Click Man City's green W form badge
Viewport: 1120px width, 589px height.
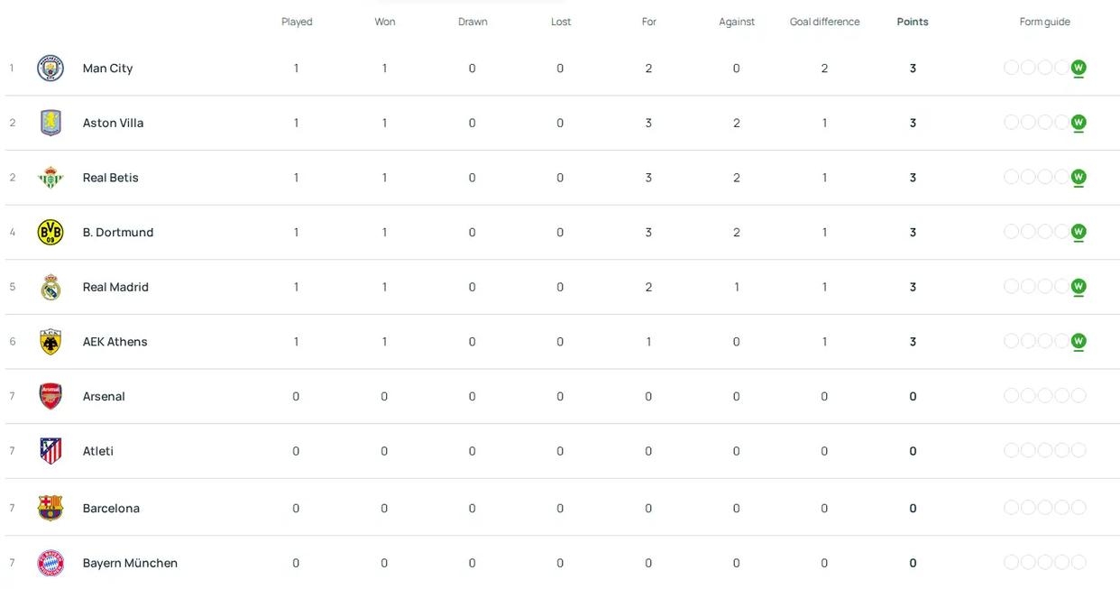[1079, 68]
